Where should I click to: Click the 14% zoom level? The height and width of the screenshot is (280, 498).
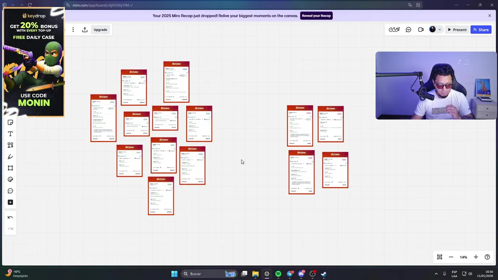tap(463, 257)
